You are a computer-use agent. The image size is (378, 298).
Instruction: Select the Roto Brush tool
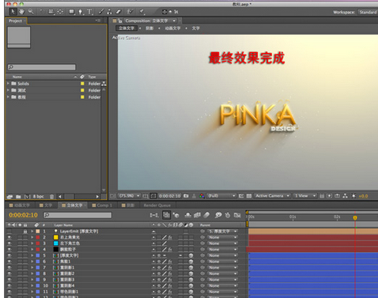[x=130, y=11]
